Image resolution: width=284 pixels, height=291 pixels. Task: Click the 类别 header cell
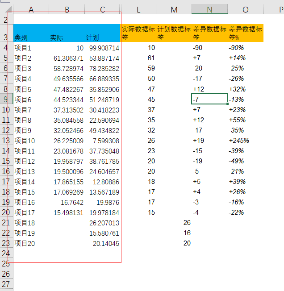(x=31, y=33)
